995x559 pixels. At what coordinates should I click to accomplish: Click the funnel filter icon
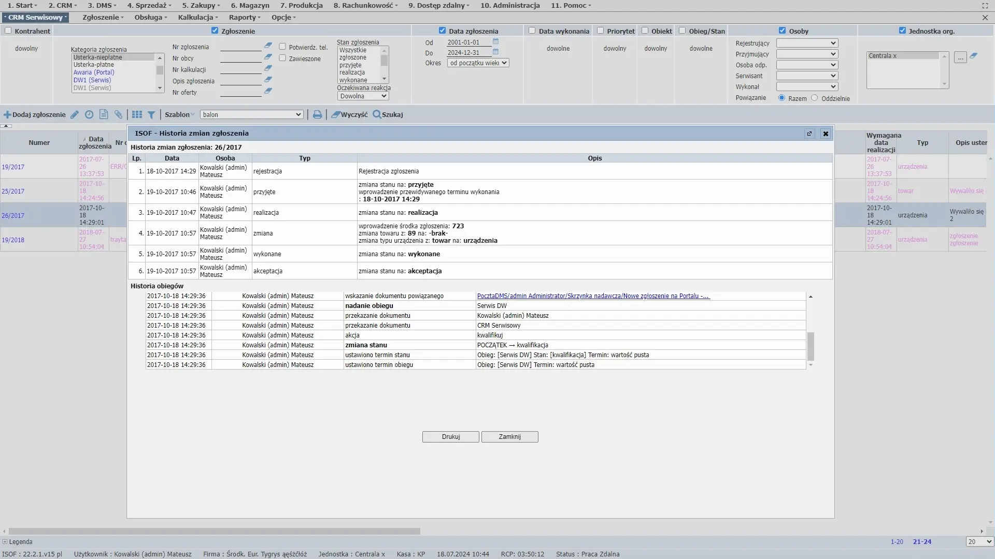coord(151,115)
